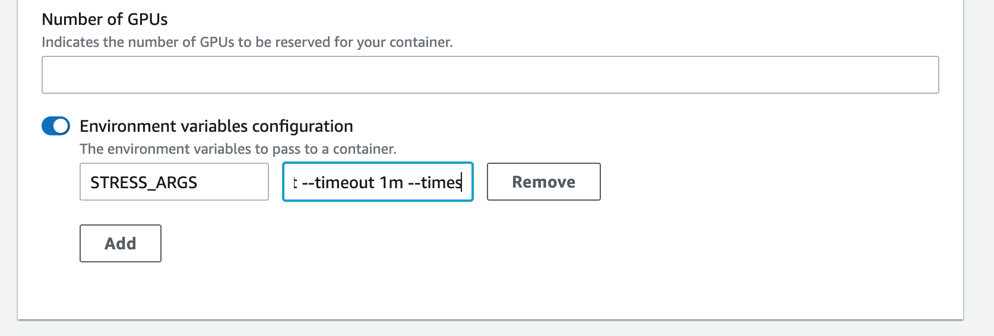Click the GPUs reserved description text

pos(247,42)
